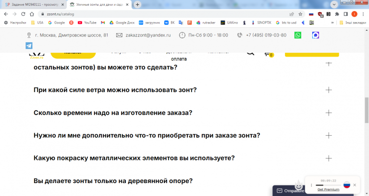Open the rutracker bookmark

coord(206,23)
